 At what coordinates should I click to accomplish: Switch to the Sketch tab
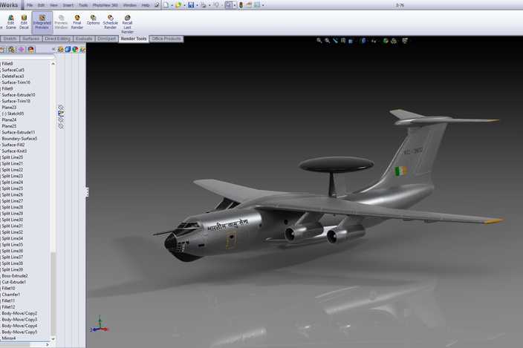tap(10, 39)
